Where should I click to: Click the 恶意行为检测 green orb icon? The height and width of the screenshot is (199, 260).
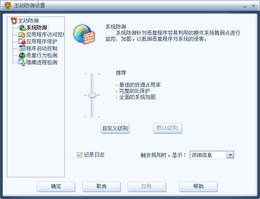22,55
